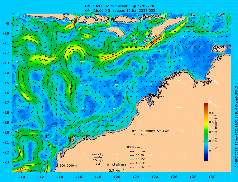Image resolution: width=238 pixels, height=182 pixels.
Task: Click the title line '0-5m current 11-Jun-2022 00Z'
Action: pos(121,6)
